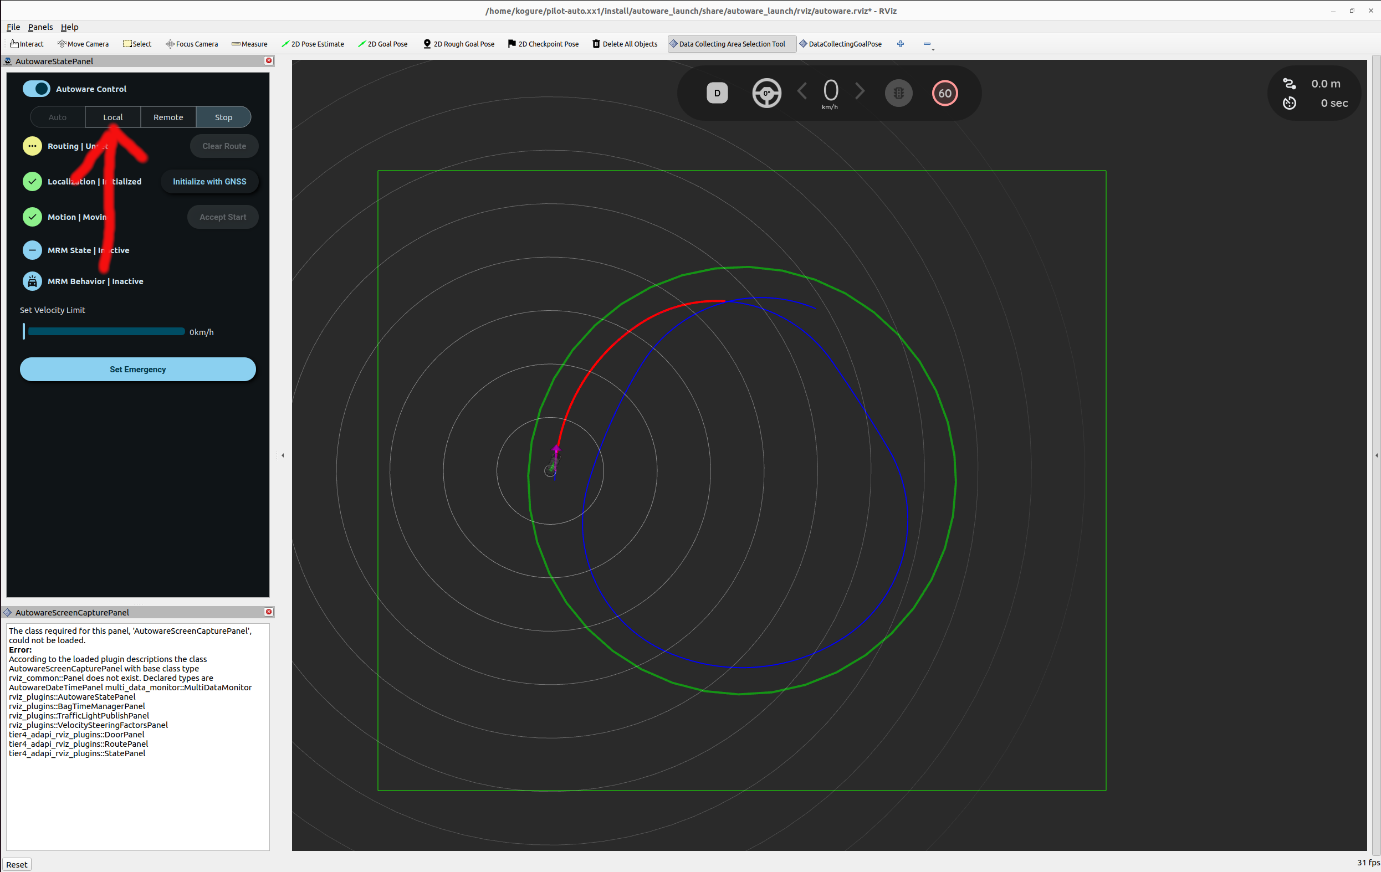Click Initialize with GNSS button
The image size is (1381, 872).
coord(209,181)
